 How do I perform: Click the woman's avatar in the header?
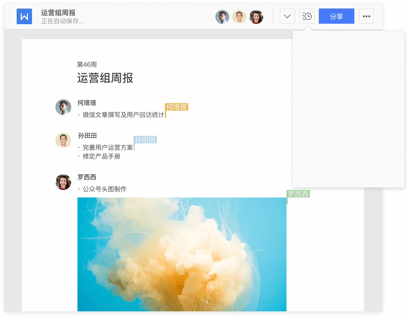(x=256, y=17)
